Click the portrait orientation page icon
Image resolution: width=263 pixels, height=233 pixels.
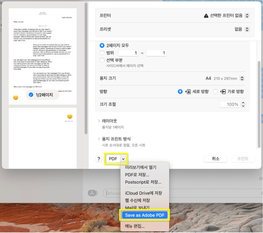click(x=188, y=92)
